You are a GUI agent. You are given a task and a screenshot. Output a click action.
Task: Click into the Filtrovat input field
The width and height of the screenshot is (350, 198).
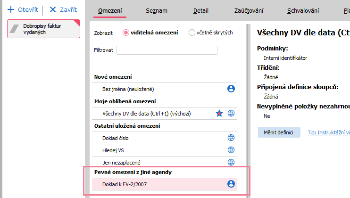(x=167, y=50)
